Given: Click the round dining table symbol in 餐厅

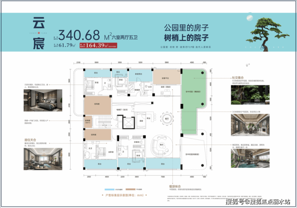Looking at the screenshot, I should (x=167, y=119).
